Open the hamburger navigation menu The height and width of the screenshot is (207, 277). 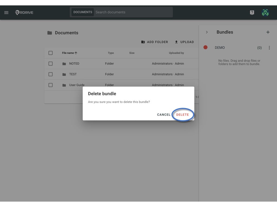pyautogui.click(x=6, y=12)
